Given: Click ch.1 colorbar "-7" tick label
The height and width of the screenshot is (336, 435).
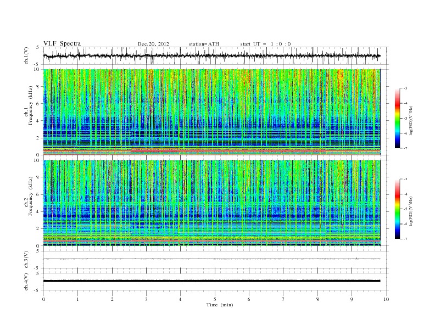Looking at the screenshot, I should click(405, 148).
